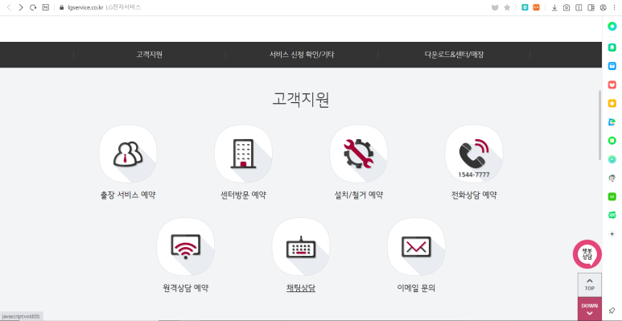Open the user profile icon

[x=603, y=7]
